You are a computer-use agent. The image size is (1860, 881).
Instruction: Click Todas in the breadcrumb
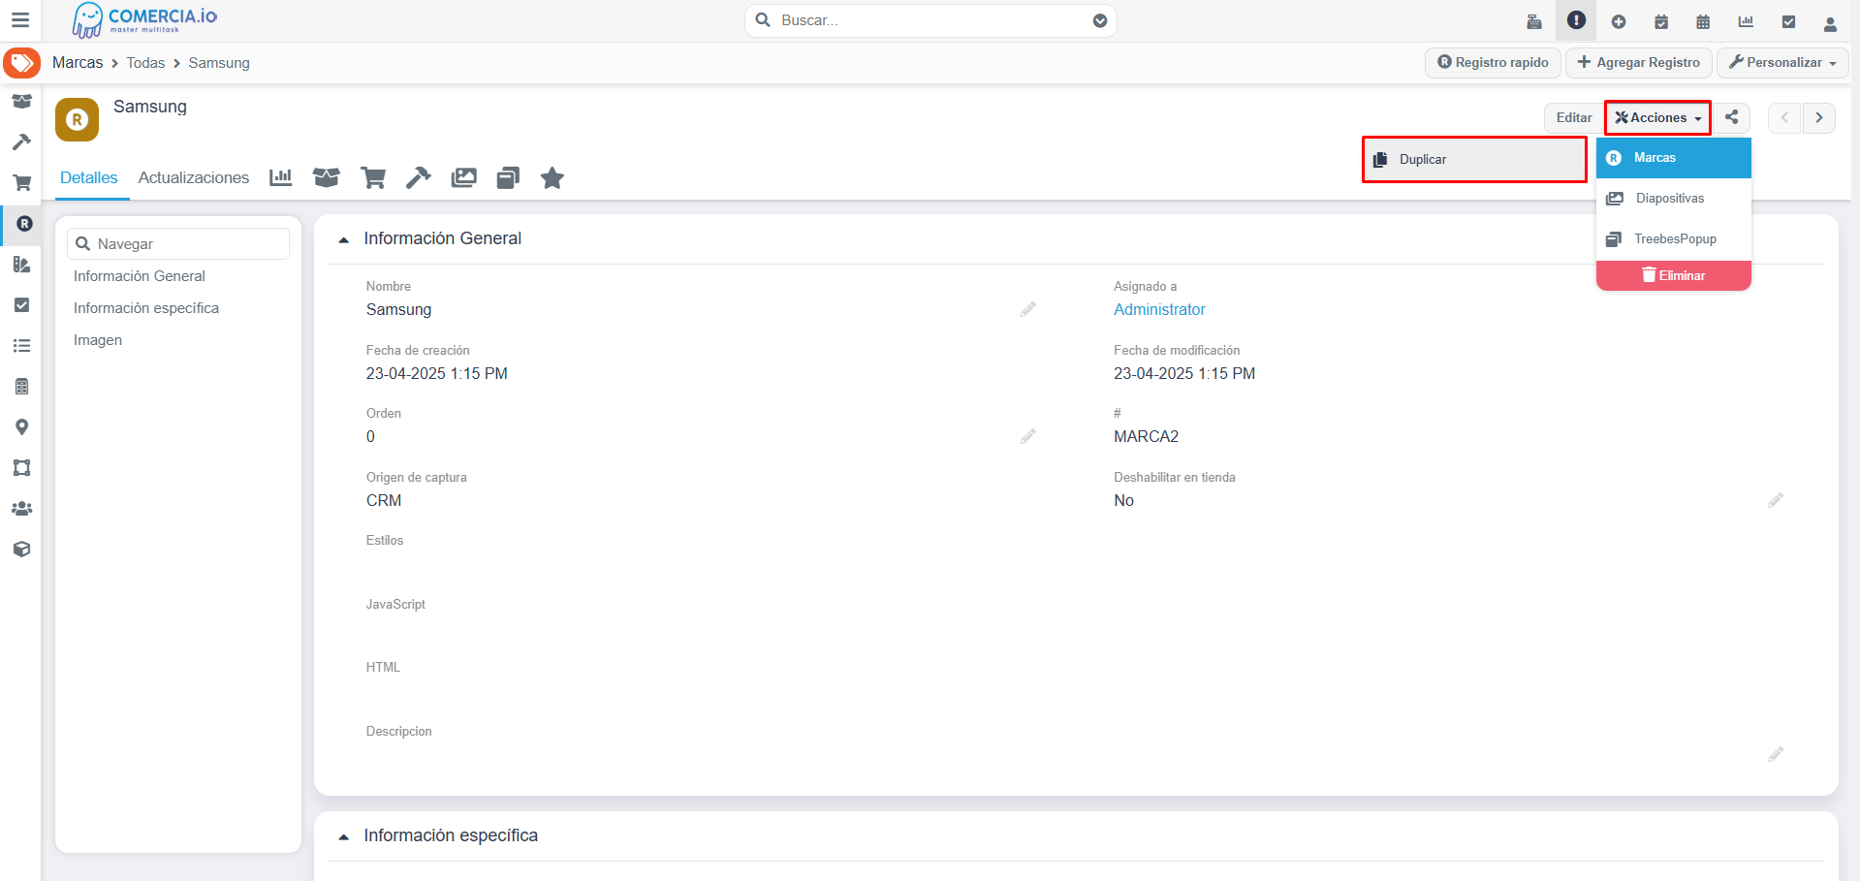(145, 62)
